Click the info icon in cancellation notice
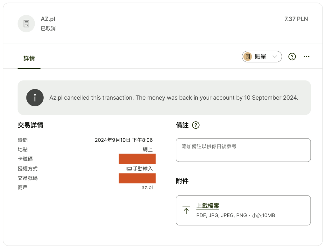 35,98
